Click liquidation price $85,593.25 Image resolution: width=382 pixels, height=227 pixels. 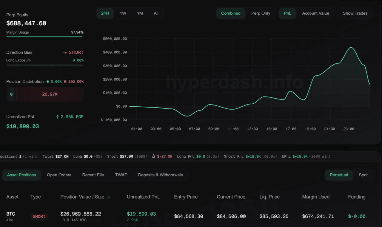click(x=274, y=216)
